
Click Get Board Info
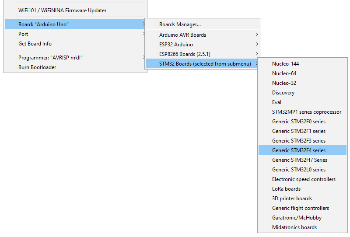click(75, 44)
